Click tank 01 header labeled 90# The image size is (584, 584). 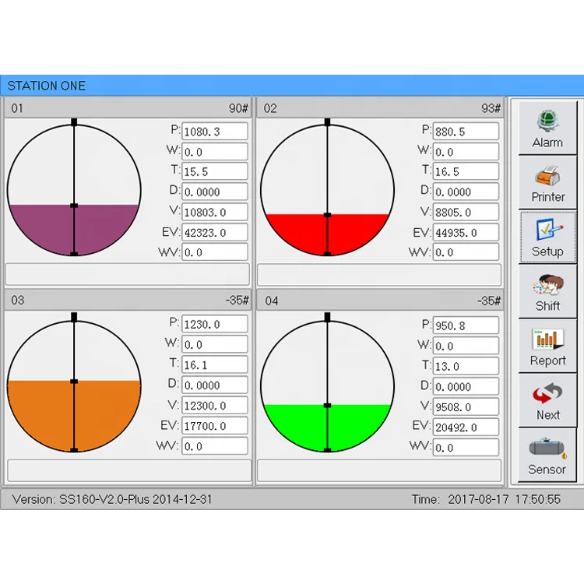coord(128,108)
